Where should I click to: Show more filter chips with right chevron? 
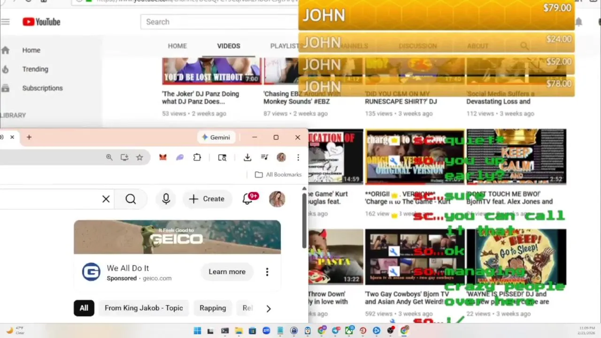tap(269, 308)
